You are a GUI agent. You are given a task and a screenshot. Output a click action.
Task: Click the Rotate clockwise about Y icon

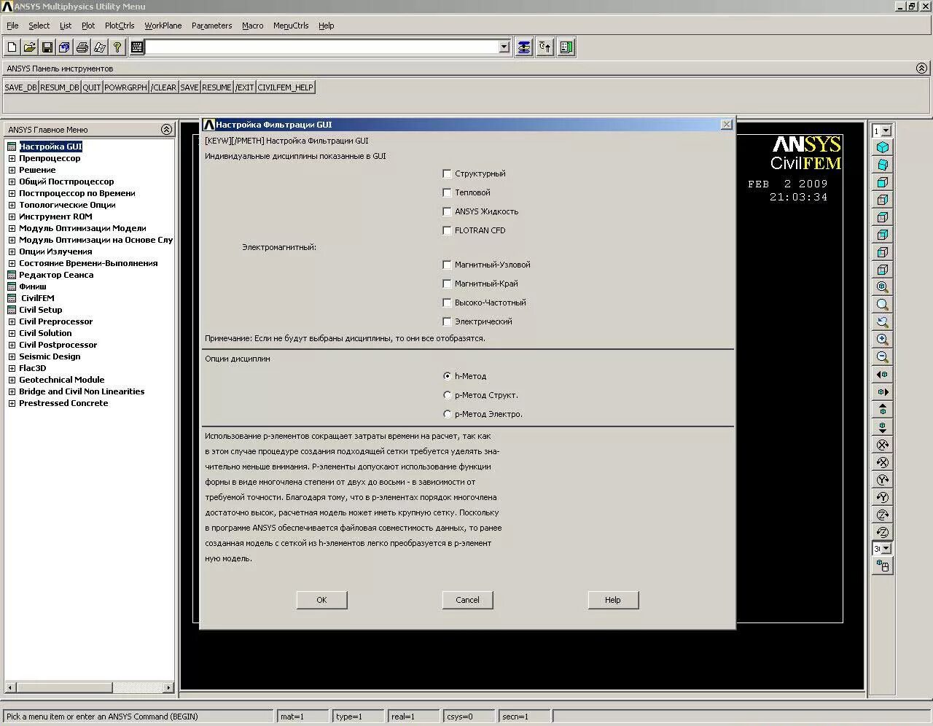pos(883,480)
